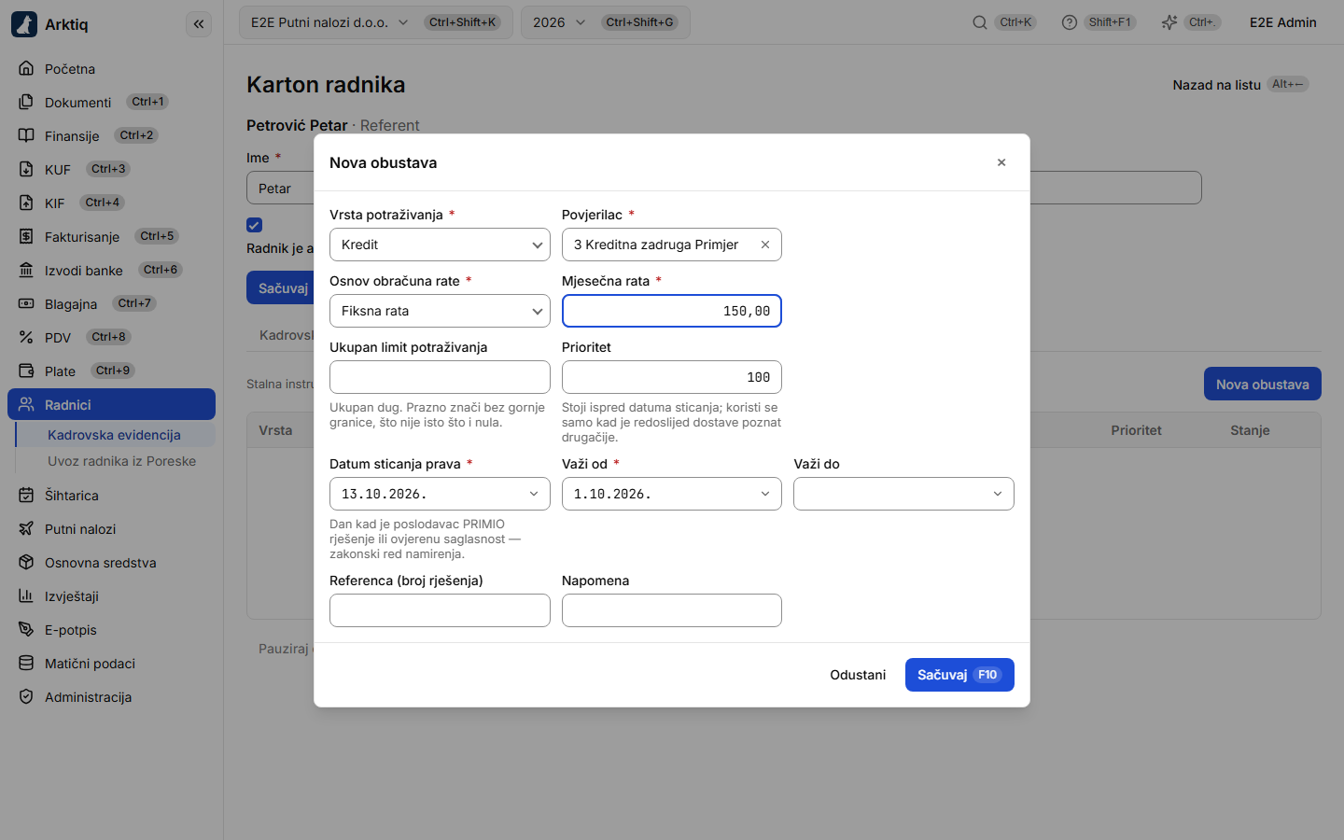The width and height of the screenshot is (1344, 840).
Task: Select Uvoz radnika iz Poreske submenu item
Action: (122, 461)
